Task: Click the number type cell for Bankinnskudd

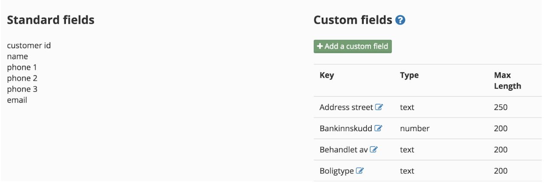Action: [x=415, y=128]
